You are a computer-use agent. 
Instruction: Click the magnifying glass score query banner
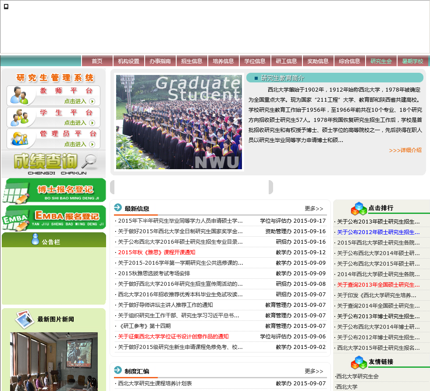click(x=53, y=164)
